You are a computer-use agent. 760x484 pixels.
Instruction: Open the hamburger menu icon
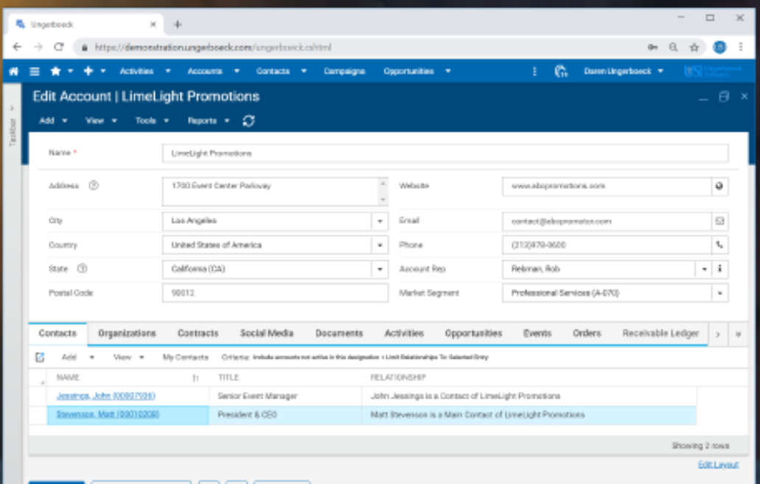35,71
